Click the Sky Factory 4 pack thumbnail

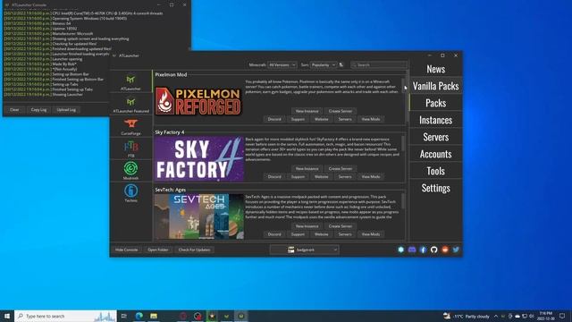(198, 159)
